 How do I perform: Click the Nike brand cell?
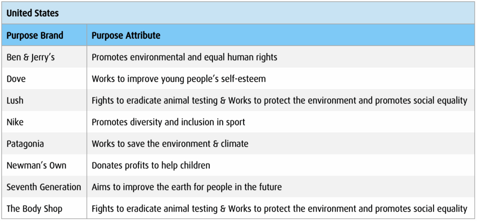[x=15, y=122]
